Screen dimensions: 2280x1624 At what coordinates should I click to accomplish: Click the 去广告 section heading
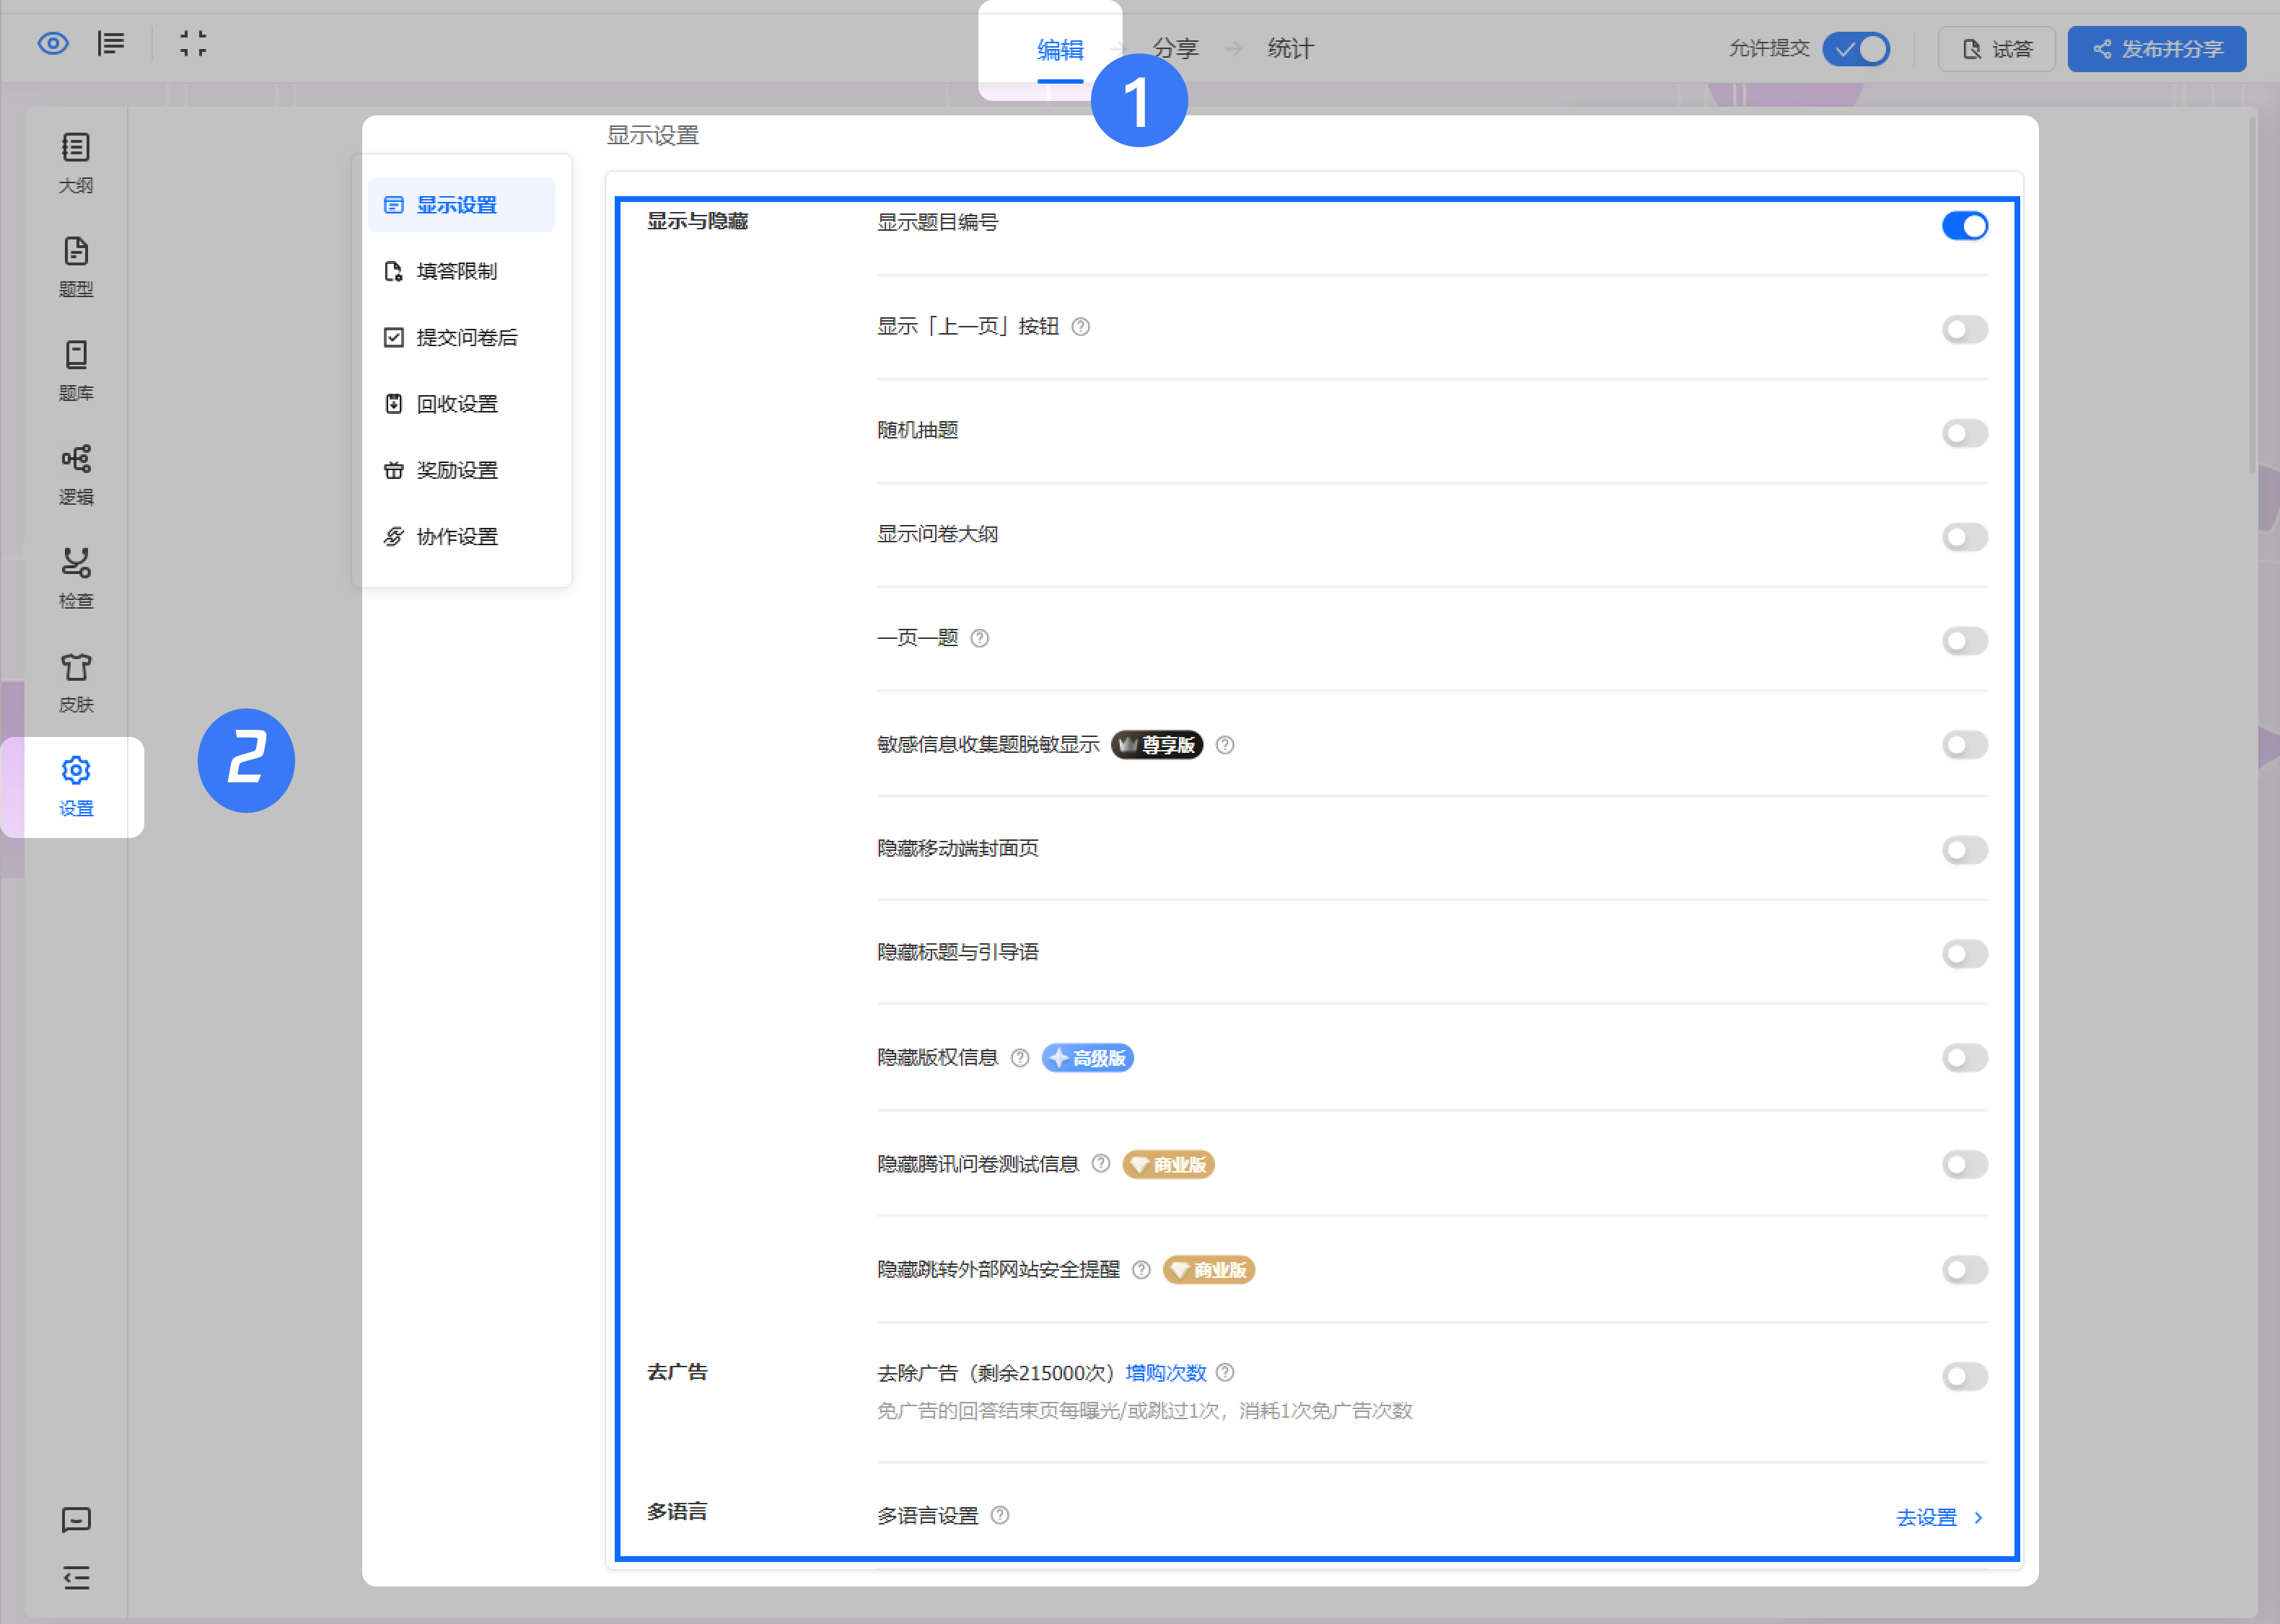coord(678,1373)
